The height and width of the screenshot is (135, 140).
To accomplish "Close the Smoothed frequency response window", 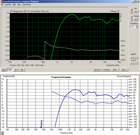I will tap(138, 2).
